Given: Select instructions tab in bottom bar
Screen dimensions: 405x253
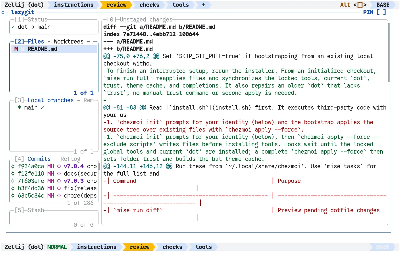Looking at the screenshot, I should tap(97, 247).
